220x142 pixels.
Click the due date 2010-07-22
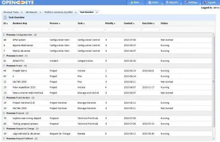(148, 124)
